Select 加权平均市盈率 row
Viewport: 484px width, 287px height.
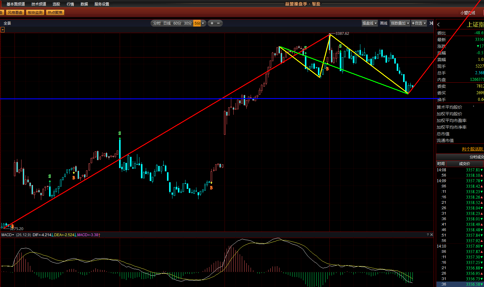[x=460, y=120]
